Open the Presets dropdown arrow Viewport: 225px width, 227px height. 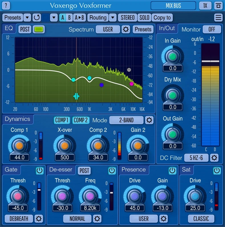[x=27, y=17]
